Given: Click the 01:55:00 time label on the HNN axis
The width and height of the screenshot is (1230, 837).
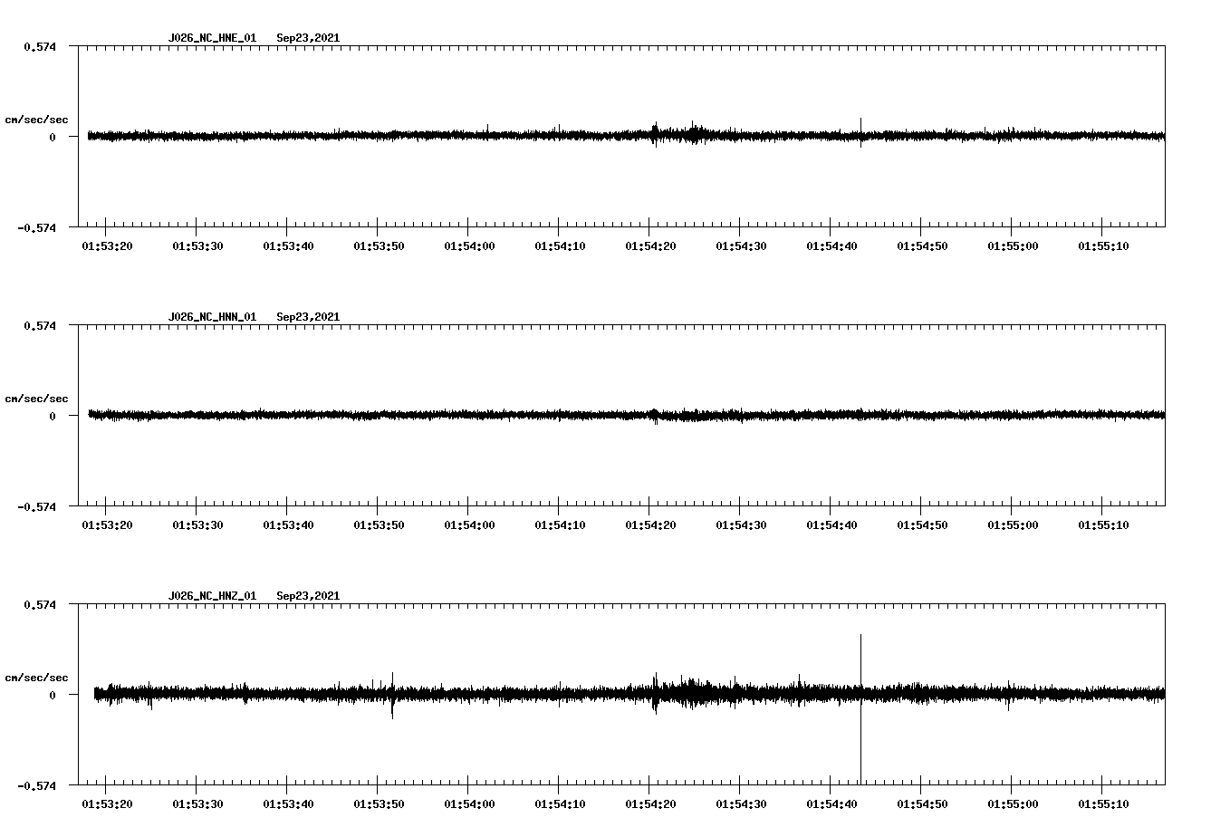Looking at the screenshot, I should pyautogui.click(x=1013, y=525).
